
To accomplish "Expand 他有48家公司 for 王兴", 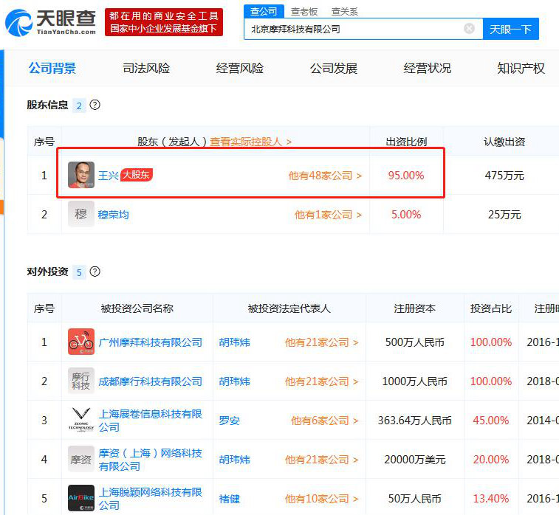I will (x=325, y=175).
